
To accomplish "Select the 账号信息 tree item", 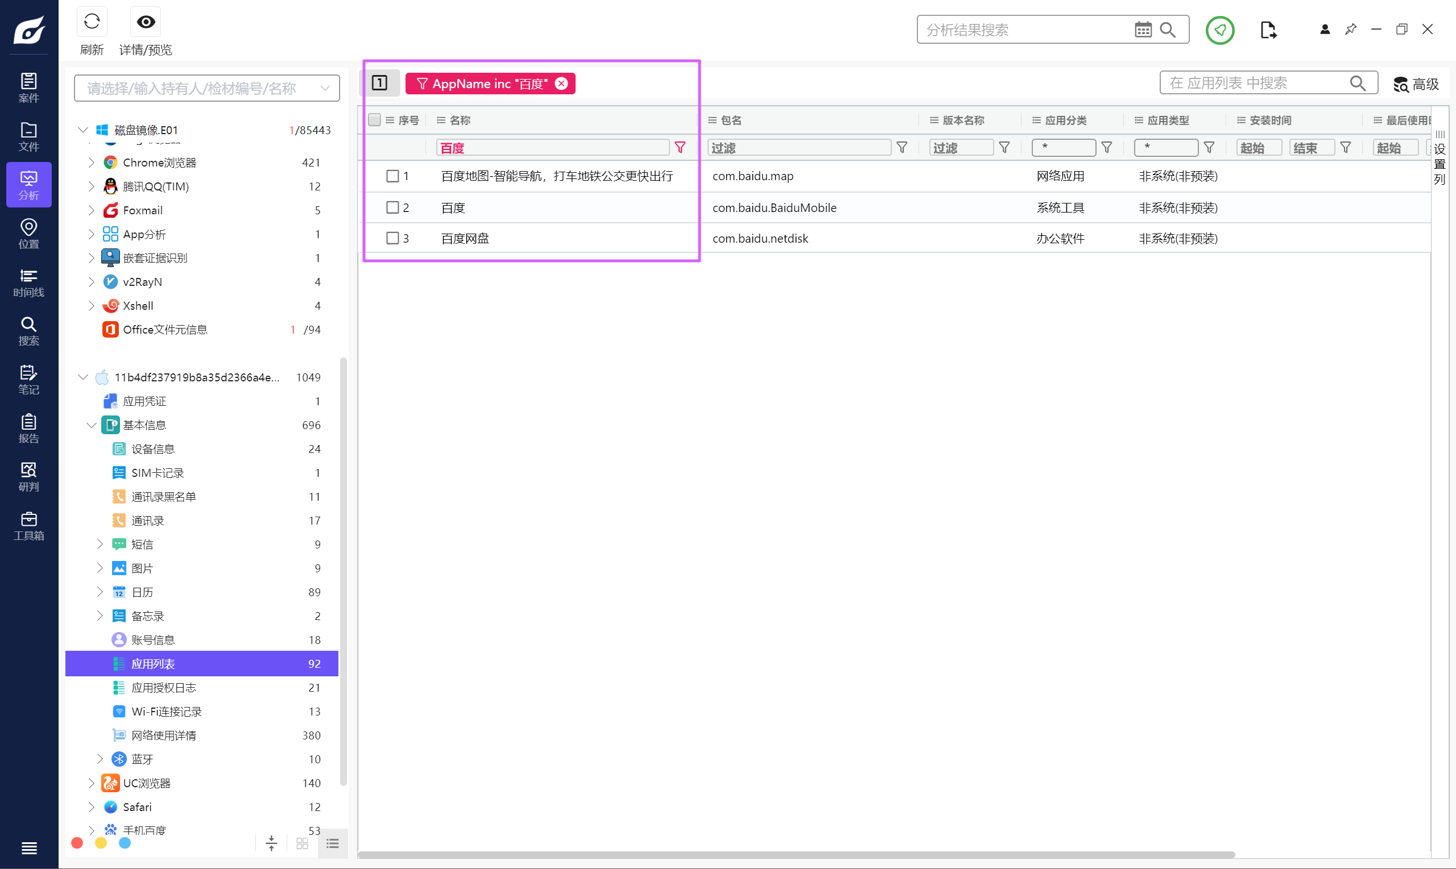I will pyautogui.click(x=202, y=640).
